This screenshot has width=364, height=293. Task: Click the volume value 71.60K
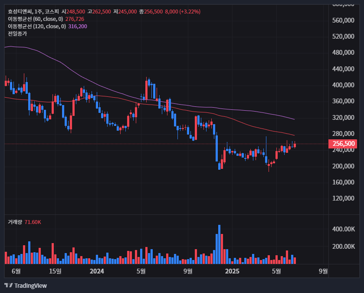point(33,222)
